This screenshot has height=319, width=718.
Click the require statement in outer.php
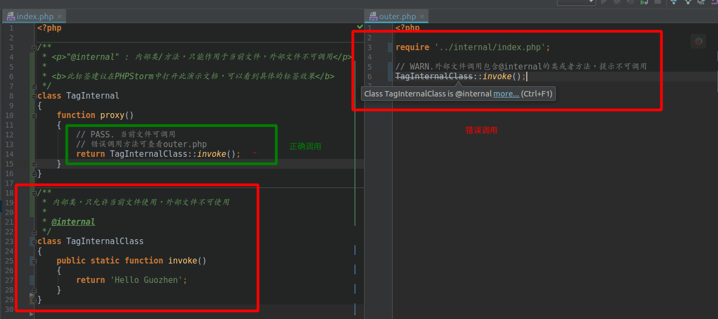click(473, 47)
